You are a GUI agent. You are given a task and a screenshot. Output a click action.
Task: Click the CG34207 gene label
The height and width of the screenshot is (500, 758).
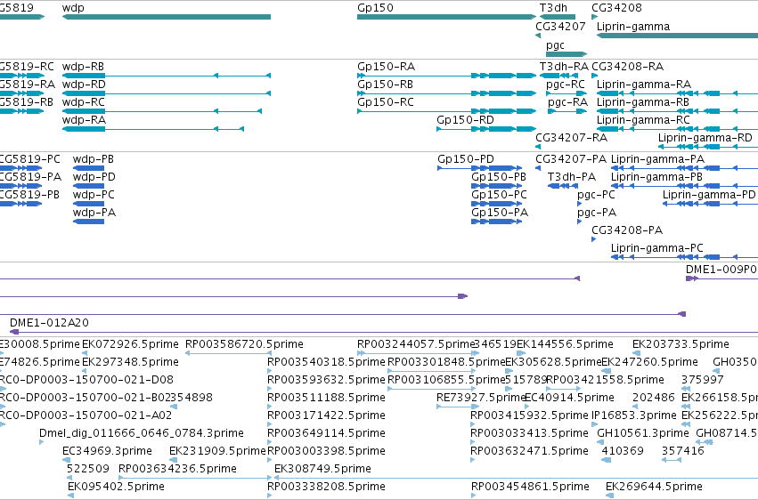pyautogui.click(x=560, y=27)
